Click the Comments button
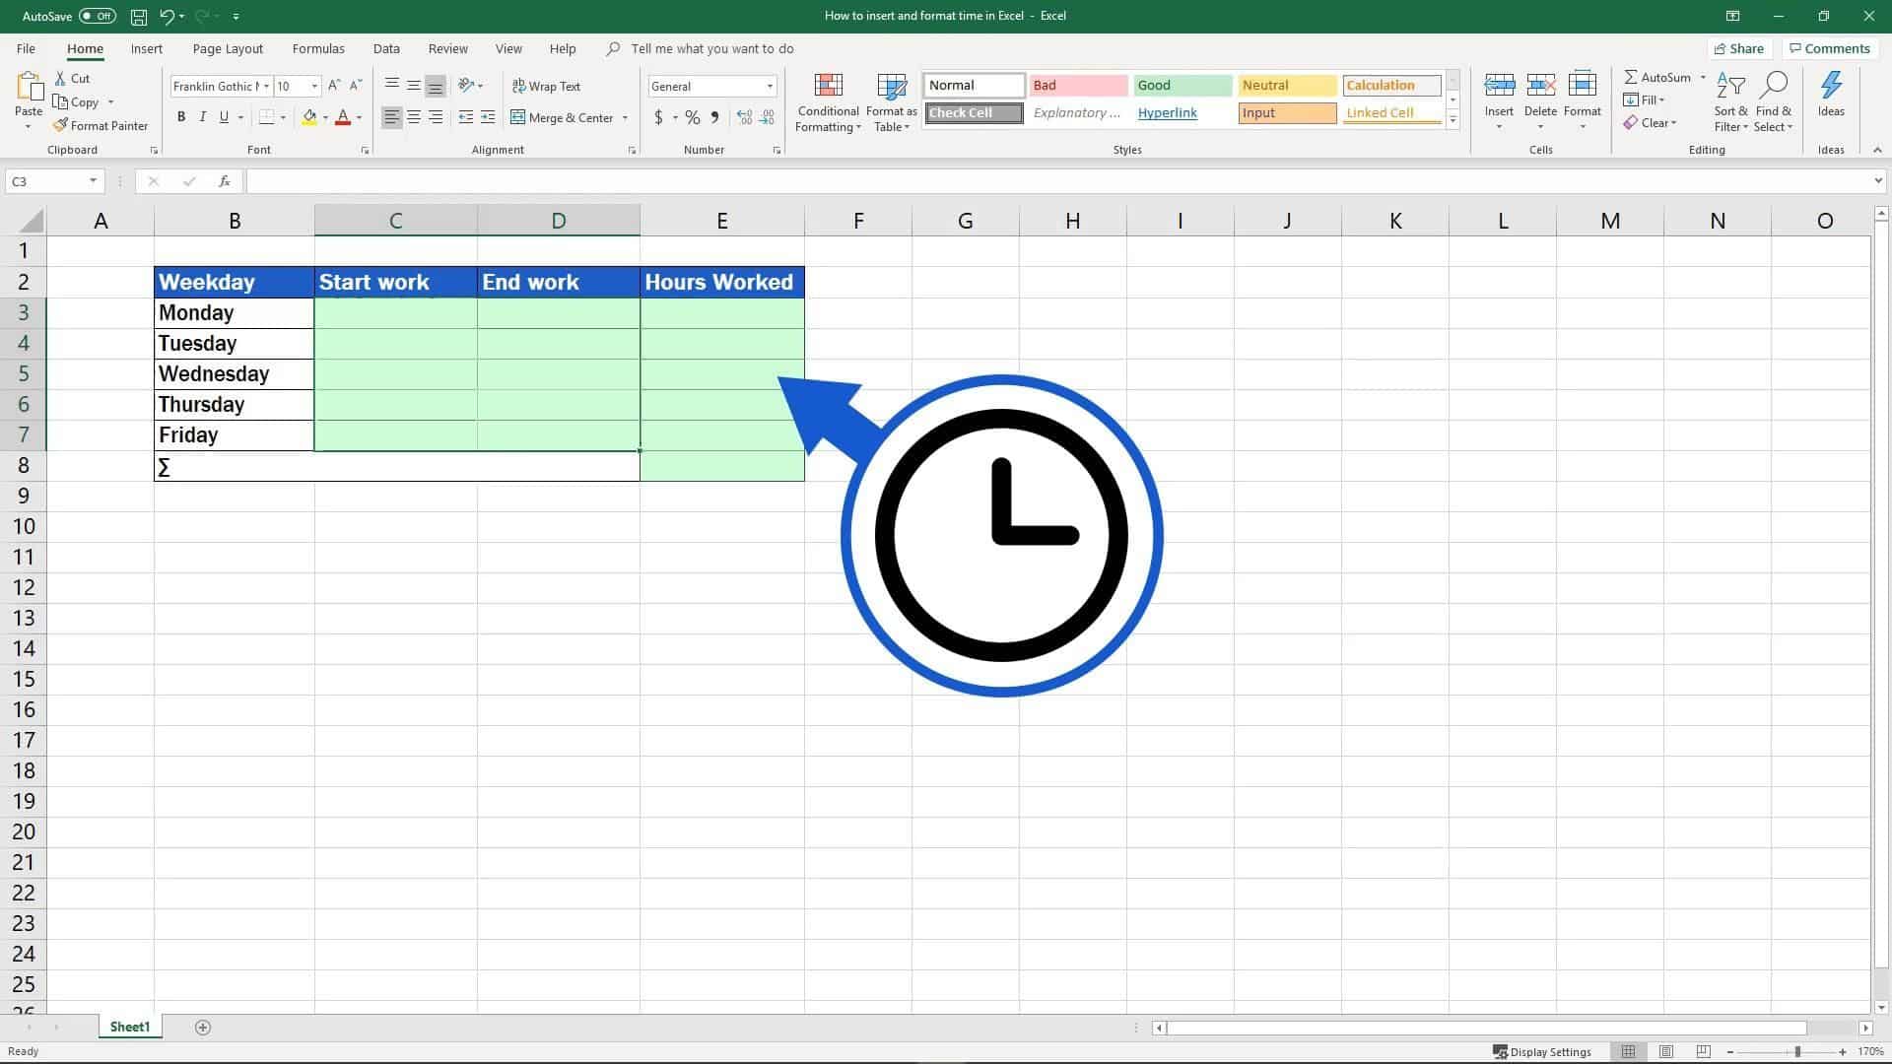Screen dimensions: 1892x1064 [x=1829, y=48]
